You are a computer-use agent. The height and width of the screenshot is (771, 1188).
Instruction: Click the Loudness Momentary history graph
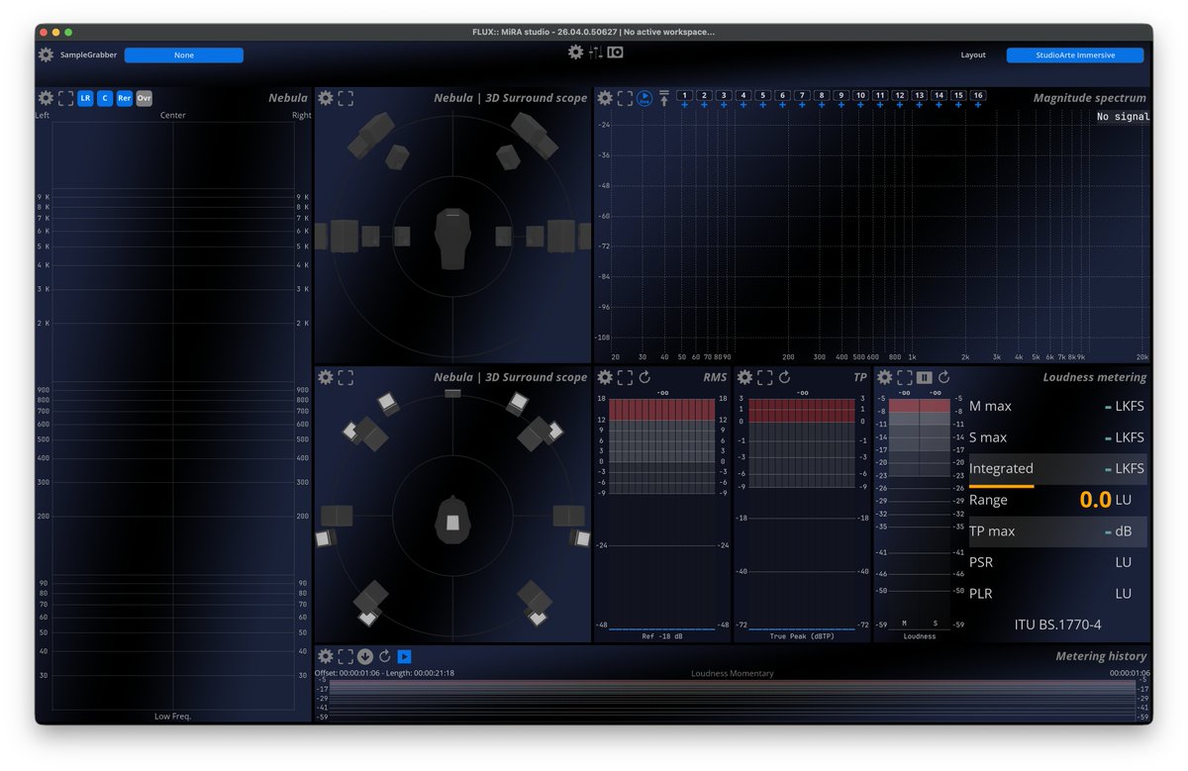[x=732, y=700]
